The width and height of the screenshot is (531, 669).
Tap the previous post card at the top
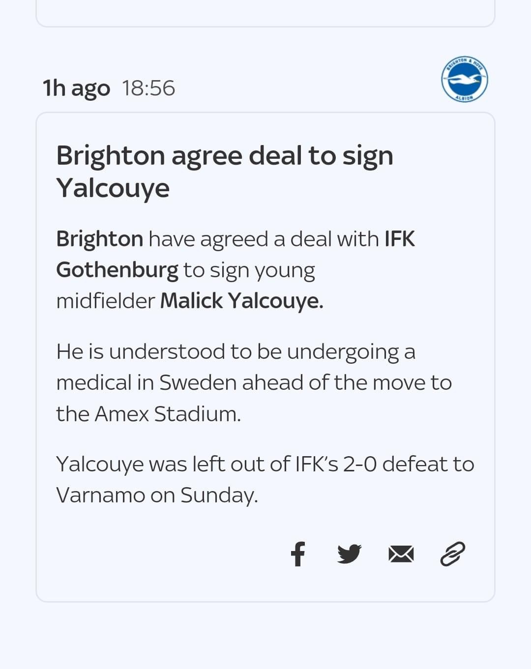tap(265, 13)
